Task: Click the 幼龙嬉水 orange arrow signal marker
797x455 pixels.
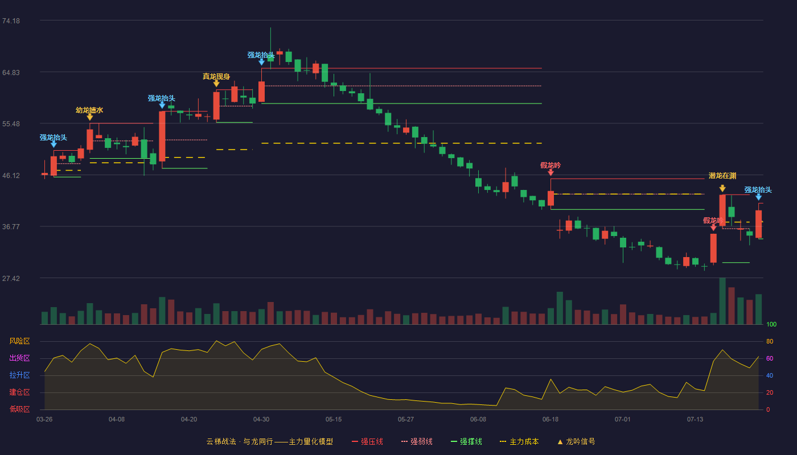Action: tap(89, 117)
